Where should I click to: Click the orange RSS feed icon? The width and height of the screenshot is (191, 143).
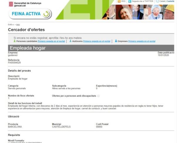coord(119,1)
